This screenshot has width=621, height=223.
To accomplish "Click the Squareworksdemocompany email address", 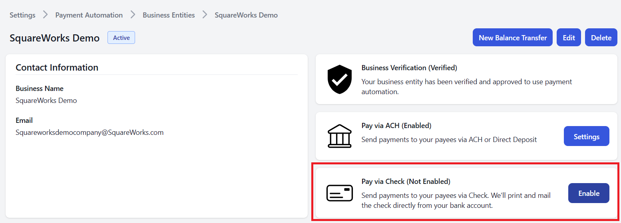I will coord(90,132).
